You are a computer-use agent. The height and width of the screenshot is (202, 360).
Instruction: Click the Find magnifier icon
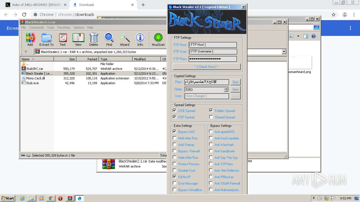coord(109,39)
